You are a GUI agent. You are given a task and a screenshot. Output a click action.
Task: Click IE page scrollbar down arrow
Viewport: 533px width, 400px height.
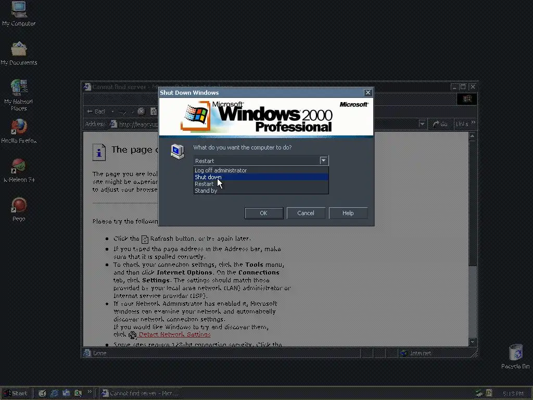click(x=473, y=342)
